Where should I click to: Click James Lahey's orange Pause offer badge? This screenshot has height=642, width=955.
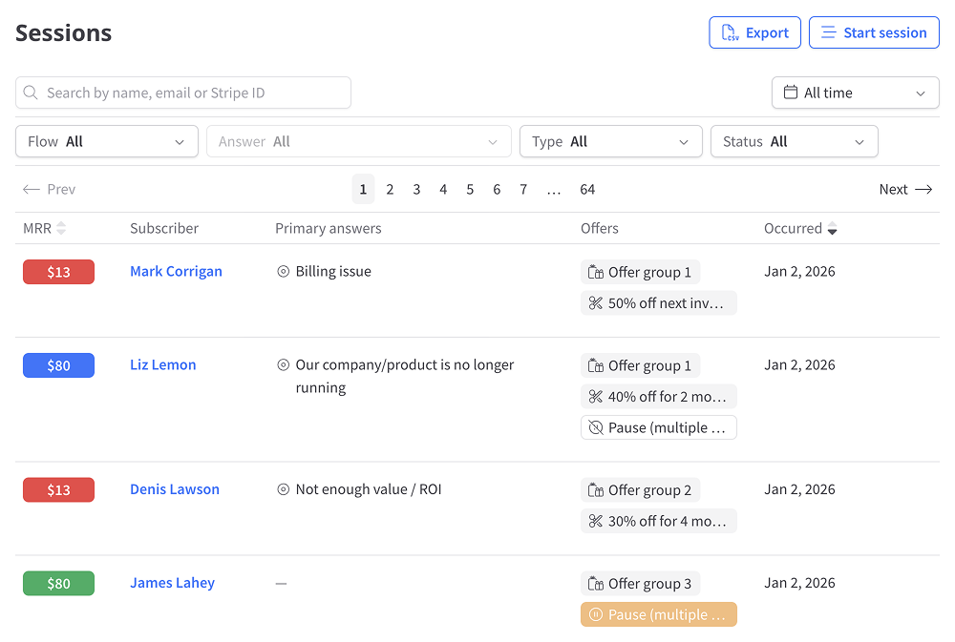click(658, 614)
